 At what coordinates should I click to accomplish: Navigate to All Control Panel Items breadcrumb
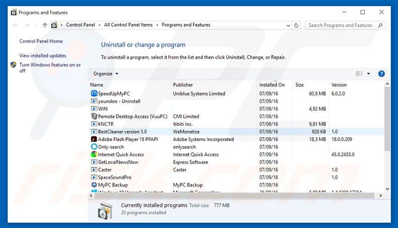click(128, 25)
